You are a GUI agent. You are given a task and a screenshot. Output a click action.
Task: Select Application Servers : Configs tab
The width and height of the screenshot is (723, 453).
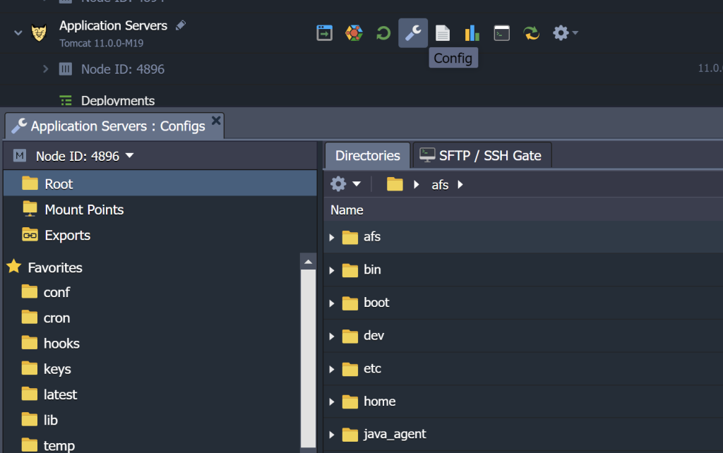114,126
